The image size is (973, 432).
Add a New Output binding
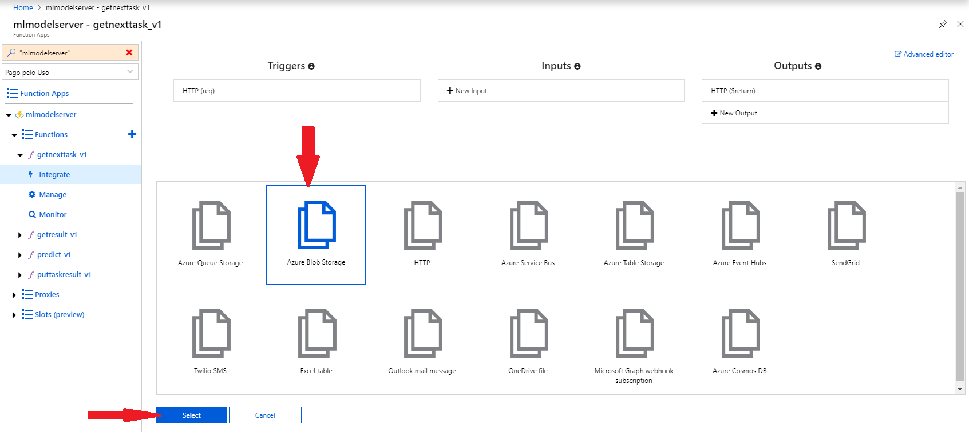(x=825, y=113)
